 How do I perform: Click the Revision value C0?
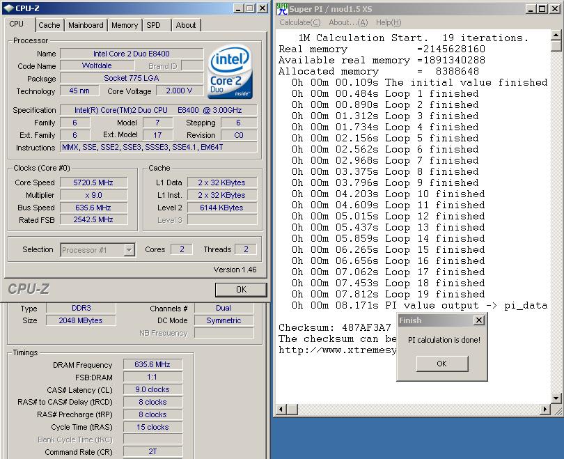point(239,135)
